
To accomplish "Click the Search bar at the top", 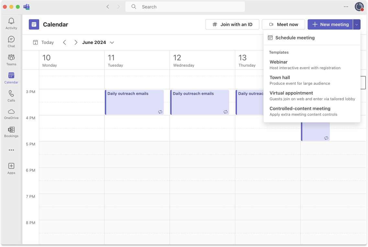I will (185, 6).
